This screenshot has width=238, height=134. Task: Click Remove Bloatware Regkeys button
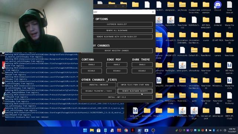click(135, 91)
